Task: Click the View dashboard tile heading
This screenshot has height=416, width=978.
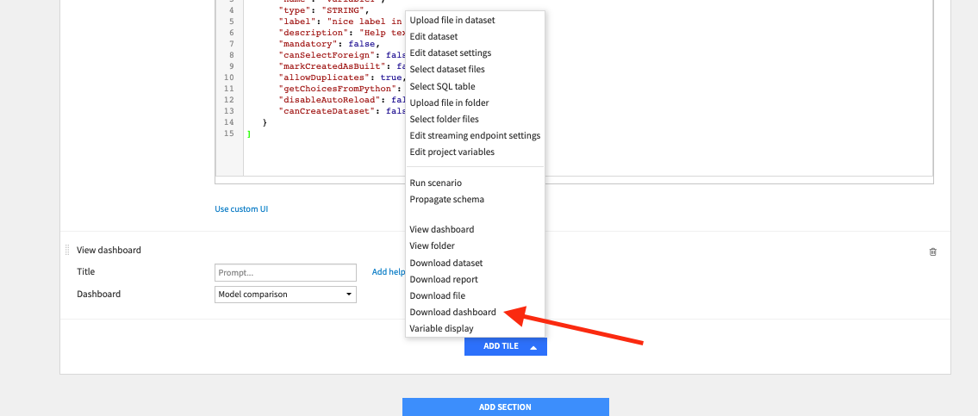Action: tap(109, 250)
